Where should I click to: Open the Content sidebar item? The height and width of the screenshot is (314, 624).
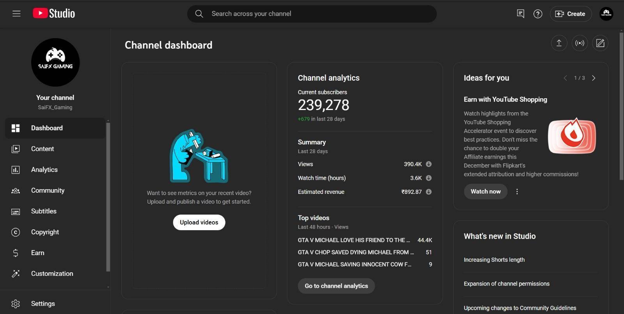43,149
